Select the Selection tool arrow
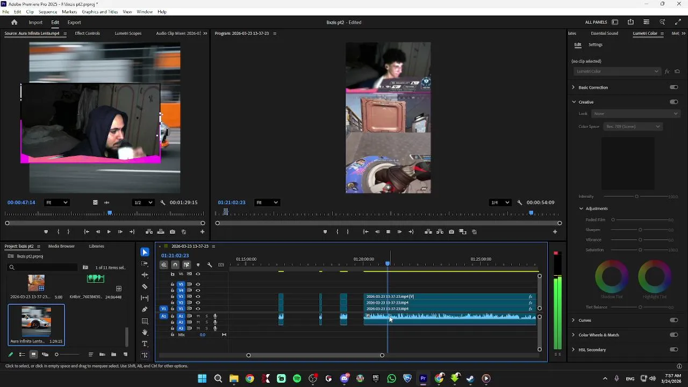This screenshot has height=387, width=688. point(145,252)
